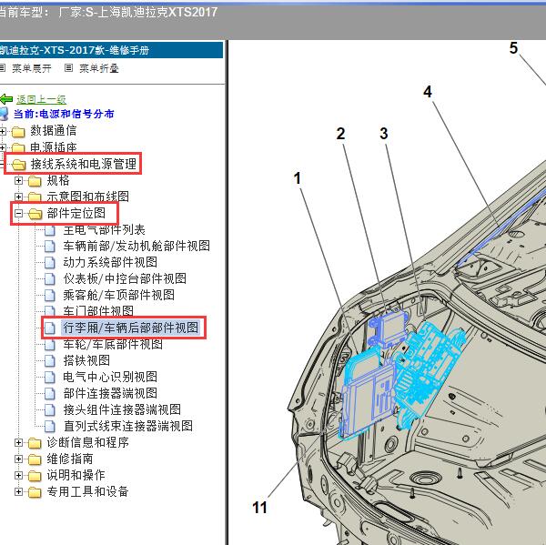Viewport: 546px width, 545px height.
Task: Select the 数据通信 folder icon
Action: [x=18, y=132]
